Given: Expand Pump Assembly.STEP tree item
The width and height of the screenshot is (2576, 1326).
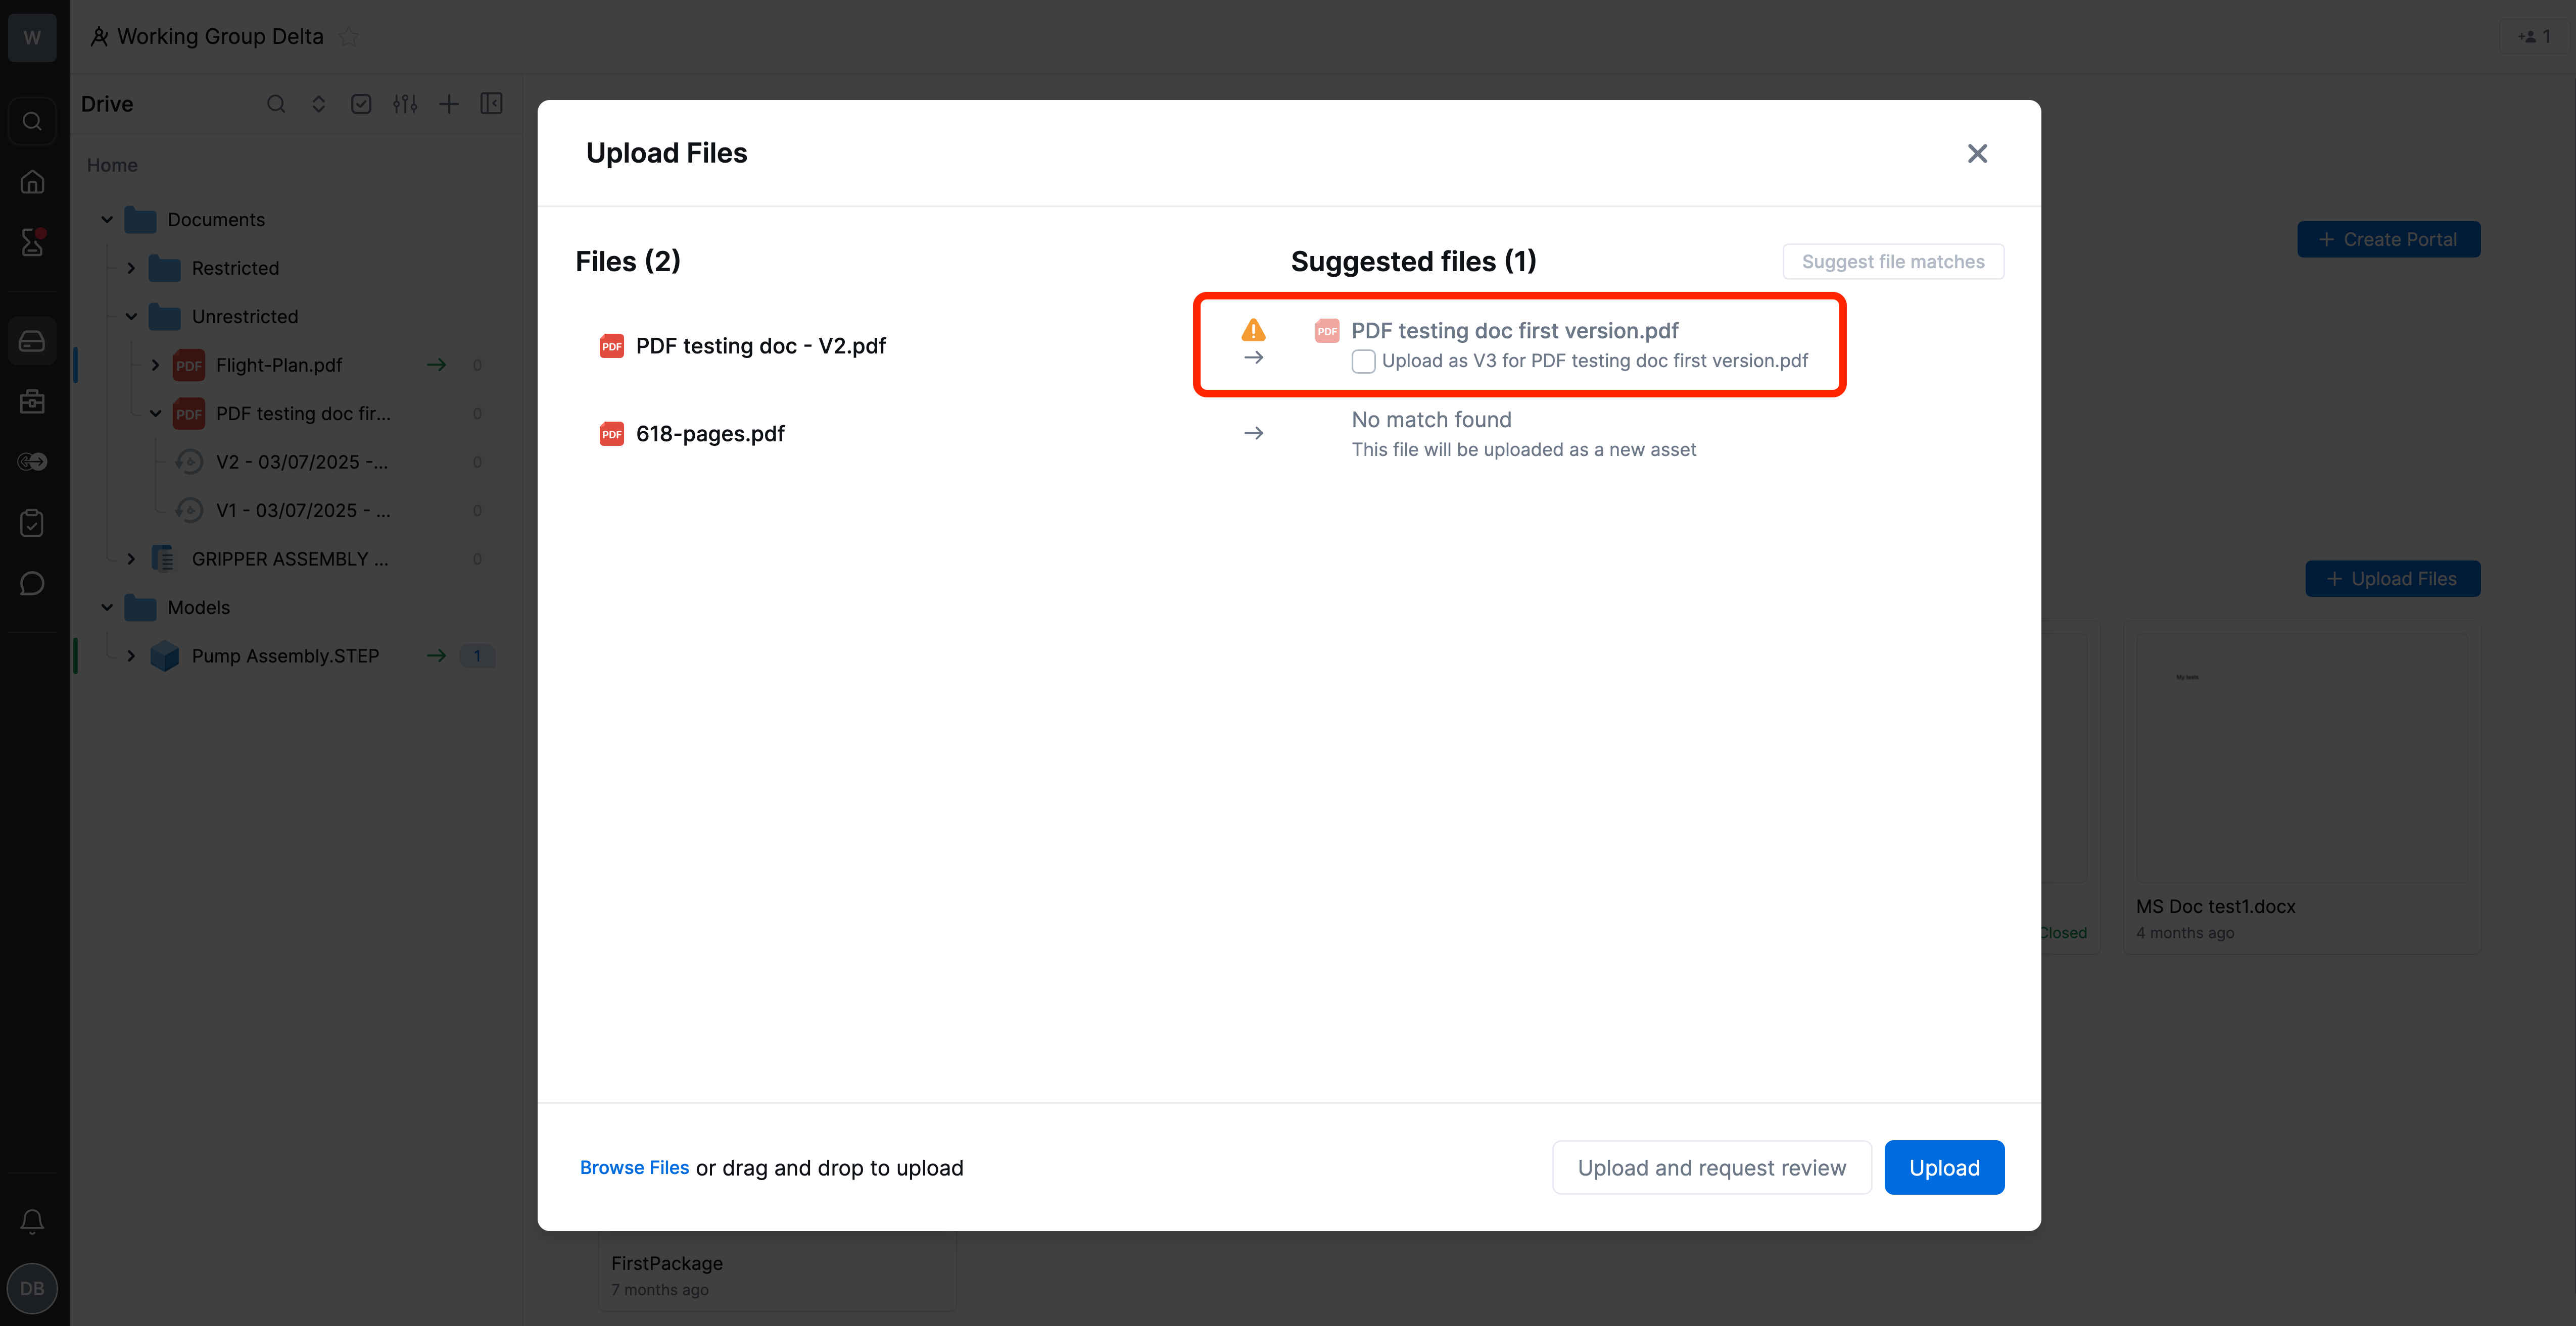Looking at the screenshot, I should coord(131,655).
